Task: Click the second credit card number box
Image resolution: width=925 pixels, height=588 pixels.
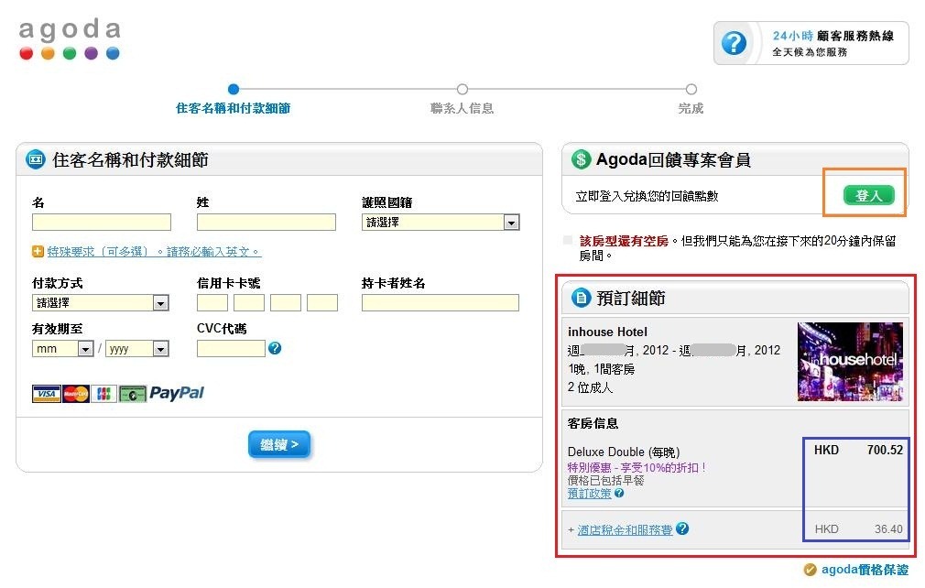Action: pos(249,302)
